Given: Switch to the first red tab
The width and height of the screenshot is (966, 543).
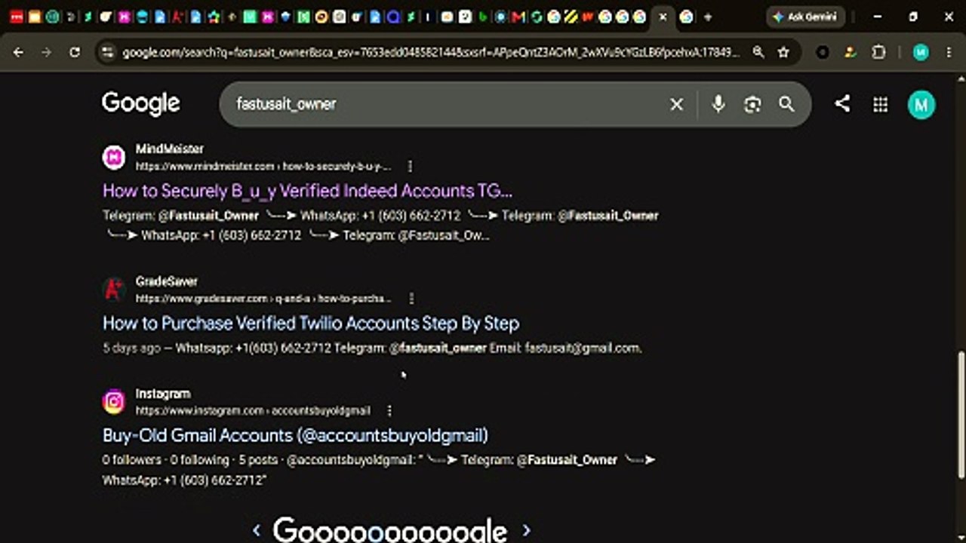Looking at the screenshot, I should tap(16, 17).
